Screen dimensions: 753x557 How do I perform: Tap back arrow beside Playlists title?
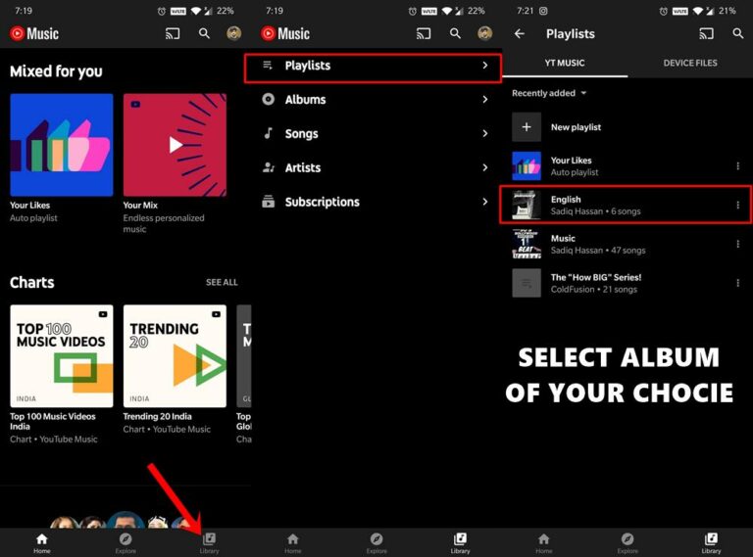coord(519,33)
